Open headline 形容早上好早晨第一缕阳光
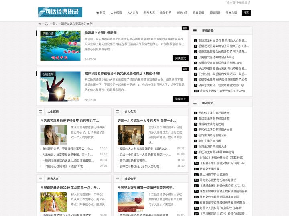Viewport: 289px width, 216px height. (147, 188)
